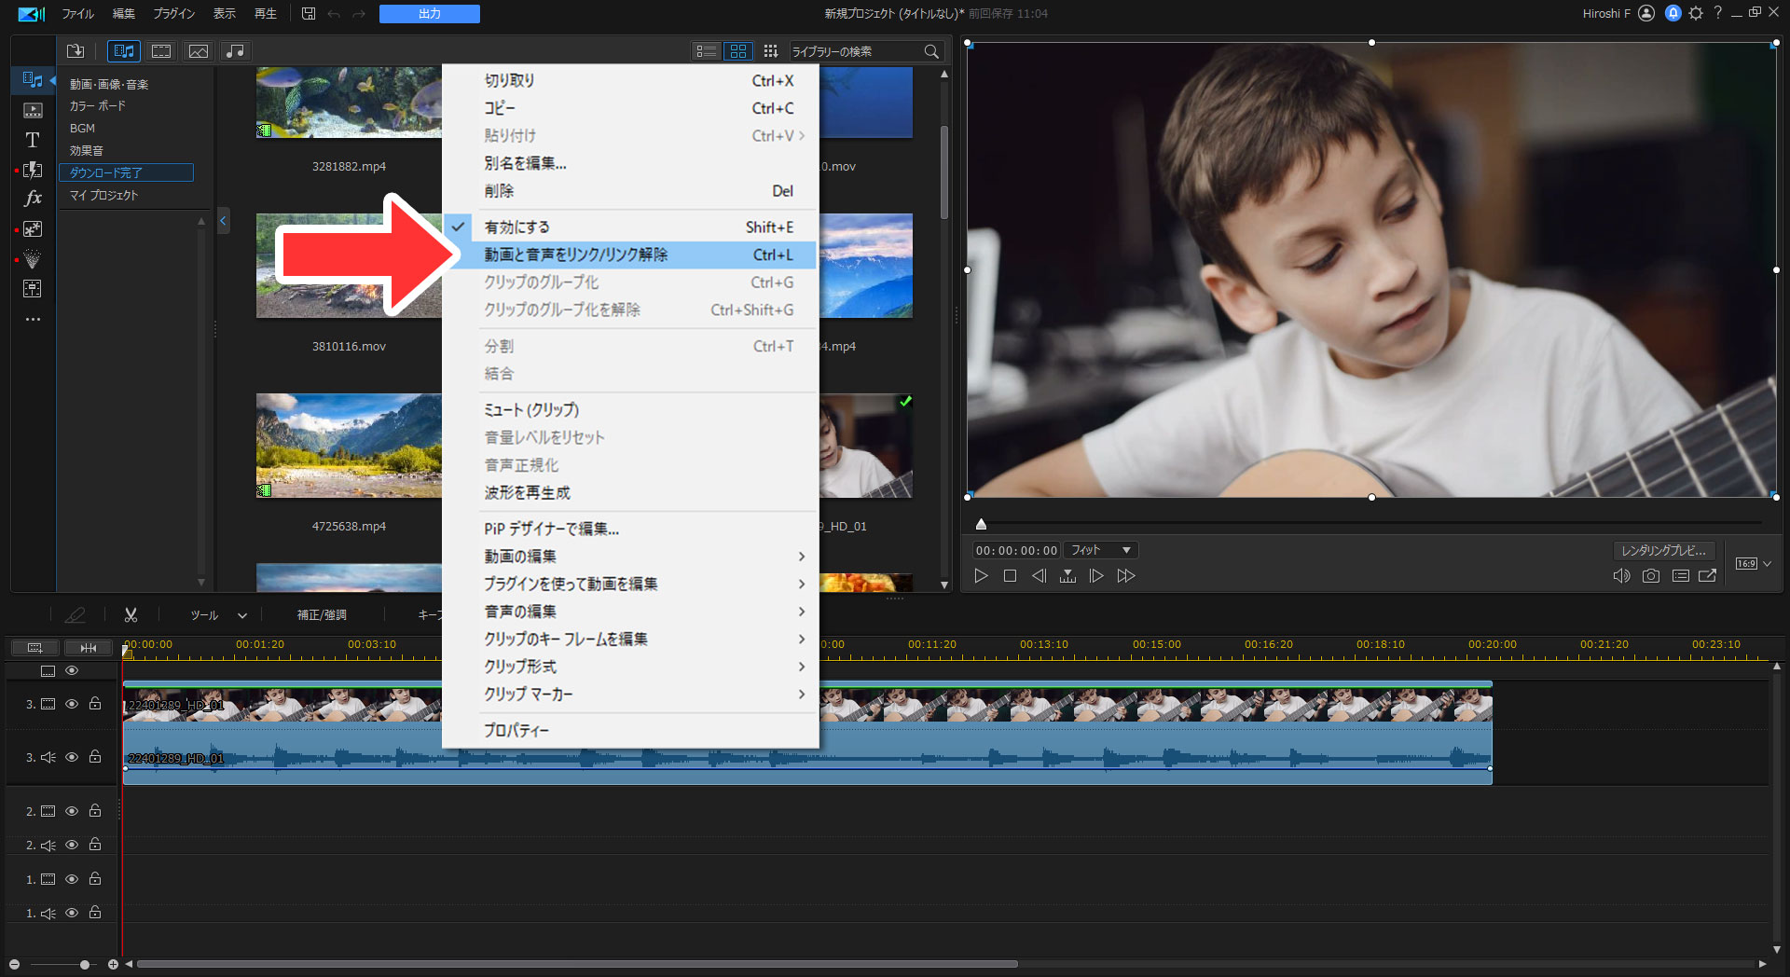The width and height of the screenshot is (1790, 977).
Task: Toggle visibility of video track 3
Action: tap(72, 704)
